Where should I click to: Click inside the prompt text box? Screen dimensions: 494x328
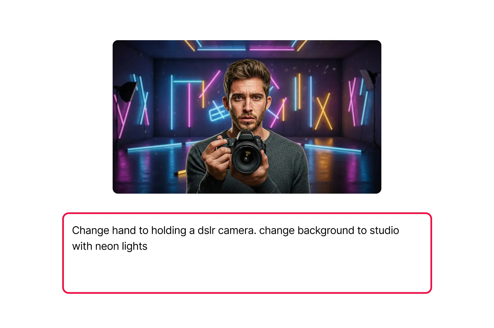coord(247,253)
